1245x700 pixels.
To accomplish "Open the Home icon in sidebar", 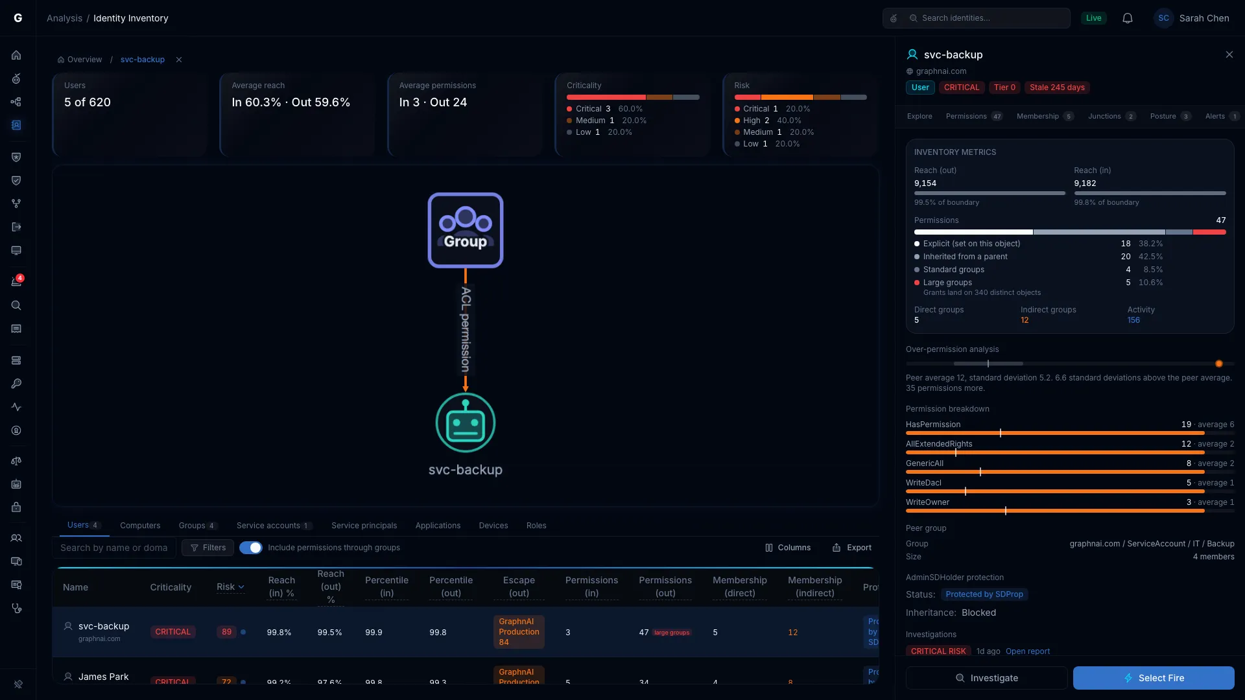I will pos(16,55).
